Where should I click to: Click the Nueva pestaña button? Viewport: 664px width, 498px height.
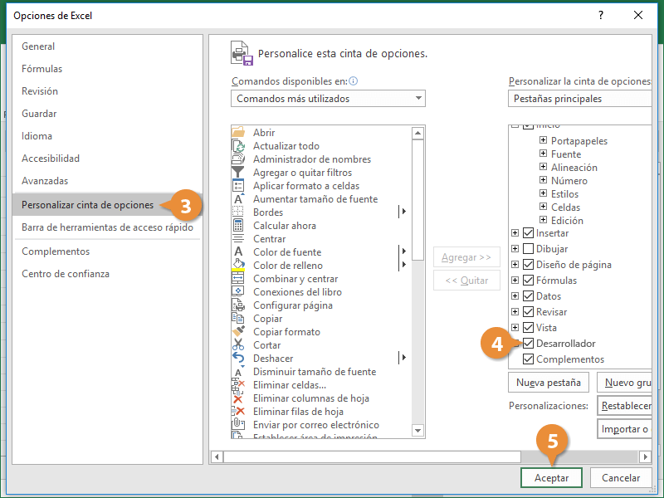549,383
